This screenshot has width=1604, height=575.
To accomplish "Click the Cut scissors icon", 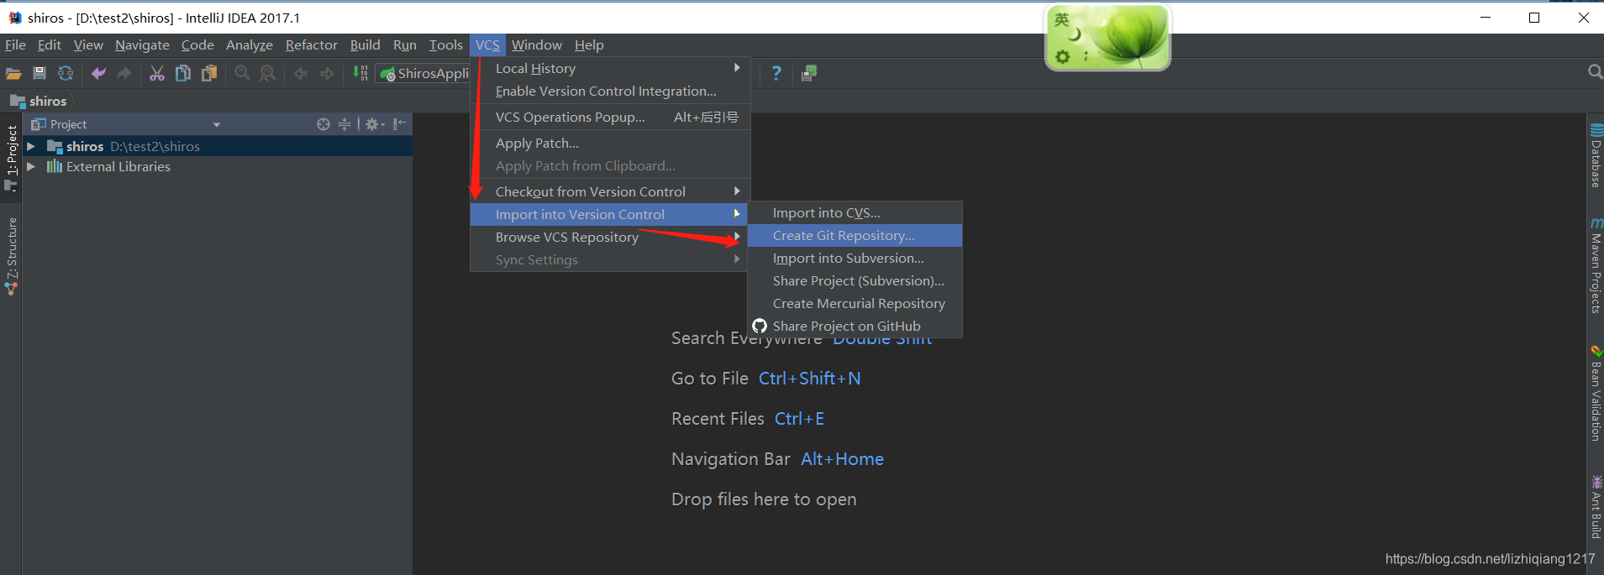I will click(x=157, y=74).
